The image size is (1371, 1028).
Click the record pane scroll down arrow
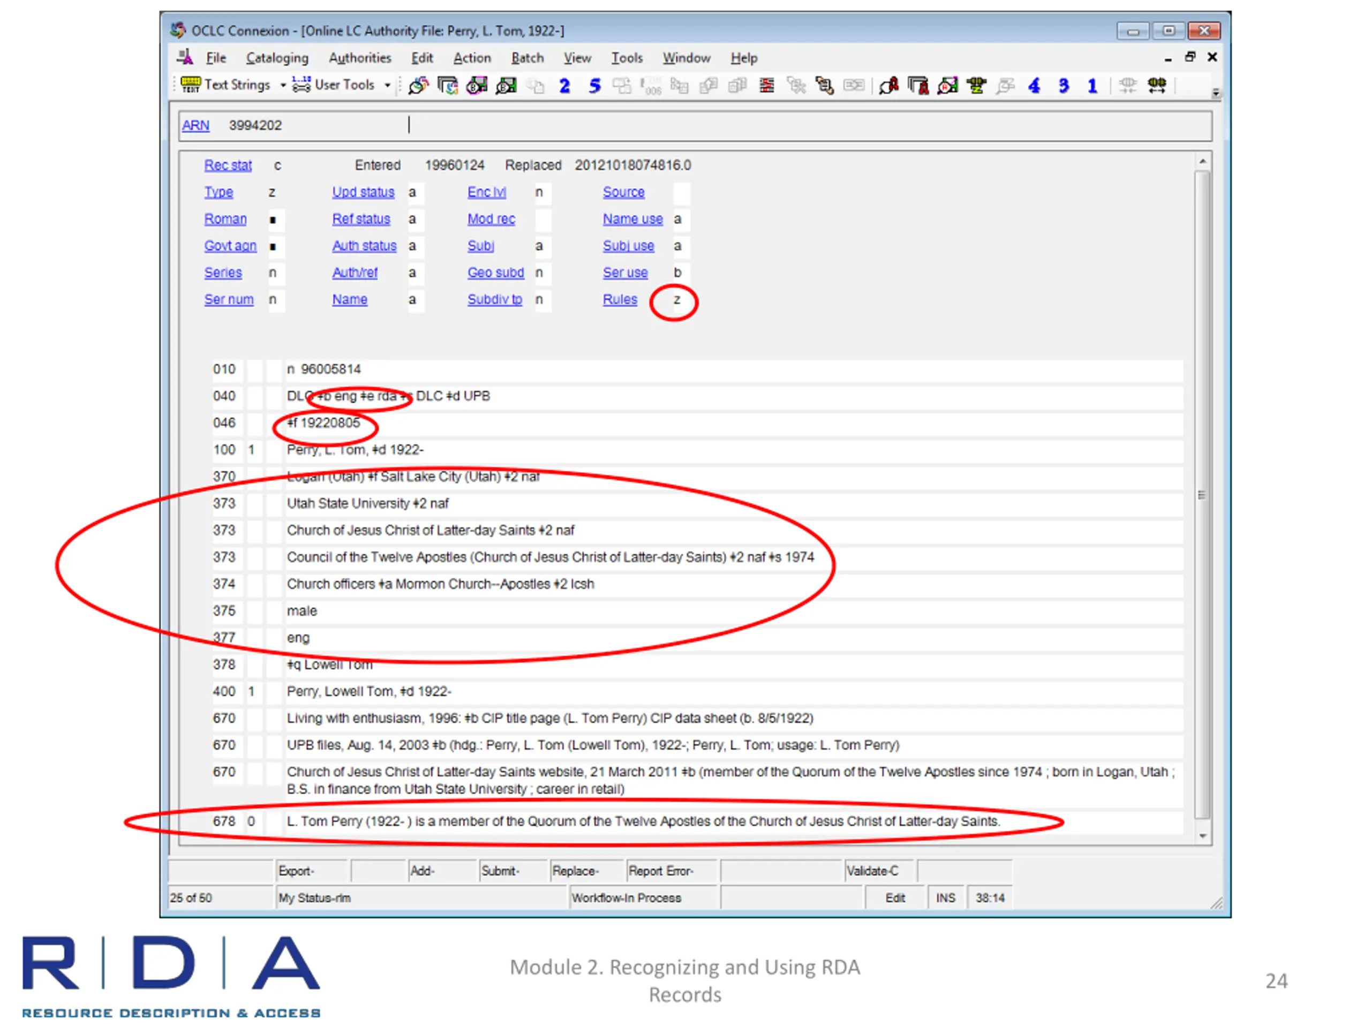pos(1202,836)
